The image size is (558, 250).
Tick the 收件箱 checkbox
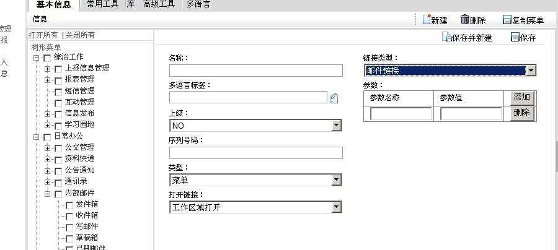pyautogui.click(x=69, y=217)
